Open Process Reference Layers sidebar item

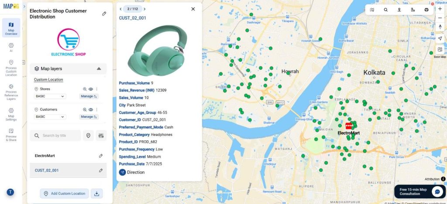click(x=11, y=92)
